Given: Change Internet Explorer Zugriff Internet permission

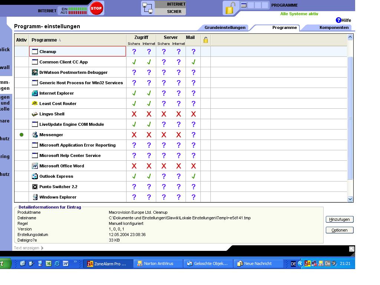Looking at the screenshot, I should point(149,93).
